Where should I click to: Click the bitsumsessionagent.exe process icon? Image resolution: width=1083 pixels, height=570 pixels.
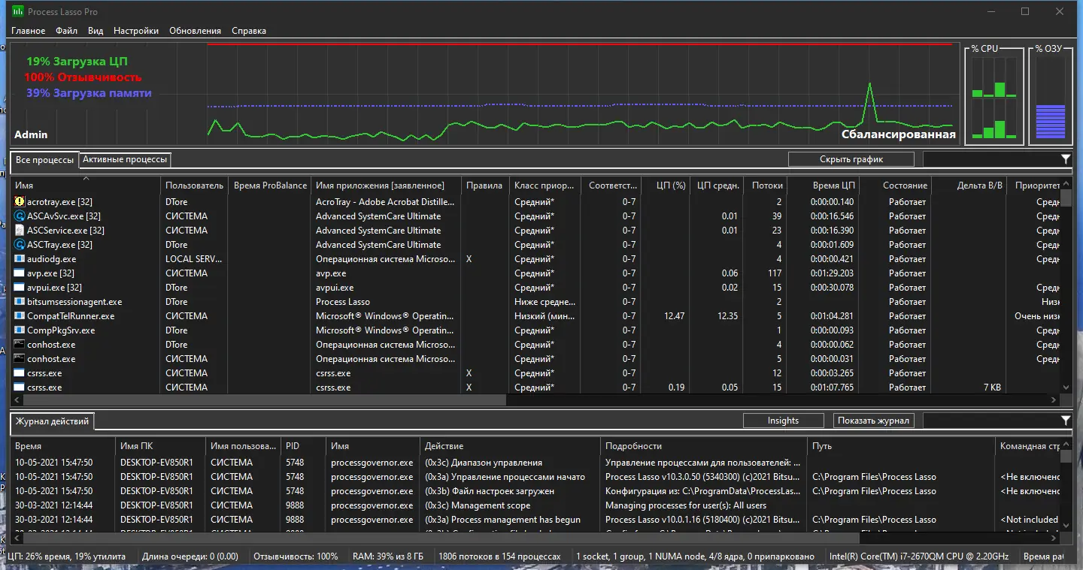pos(20,302)
